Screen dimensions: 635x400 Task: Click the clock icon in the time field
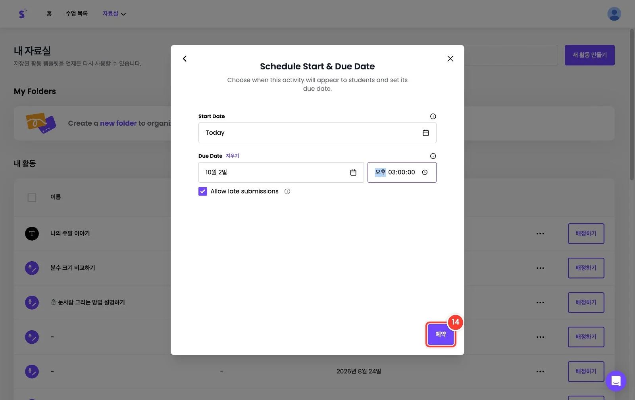click(x=425, y=172)
